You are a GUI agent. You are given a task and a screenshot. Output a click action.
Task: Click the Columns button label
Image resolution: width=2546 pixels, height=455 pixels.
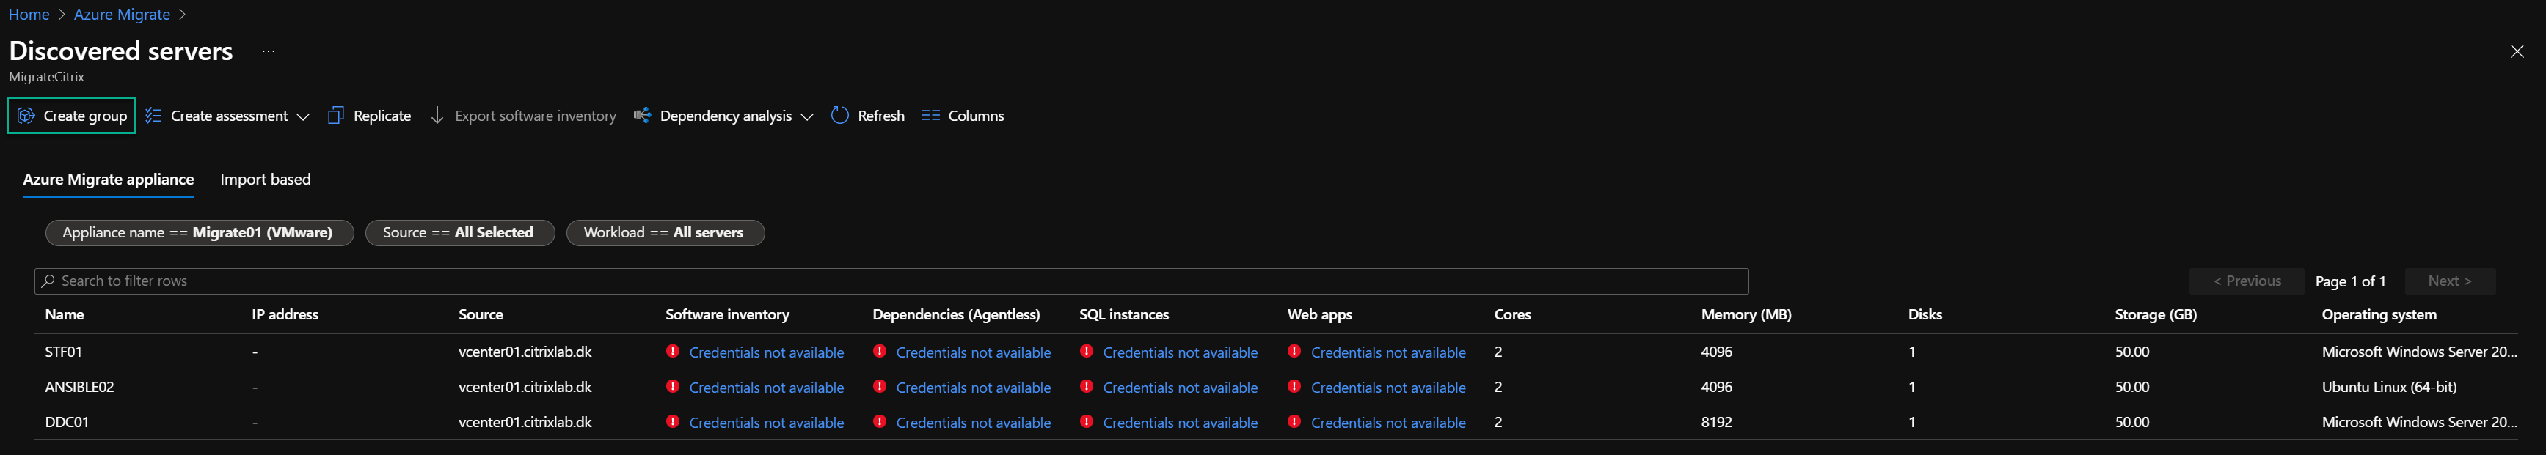point(977,116)
